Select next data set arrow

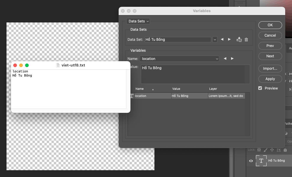click(x=229, y=39)
